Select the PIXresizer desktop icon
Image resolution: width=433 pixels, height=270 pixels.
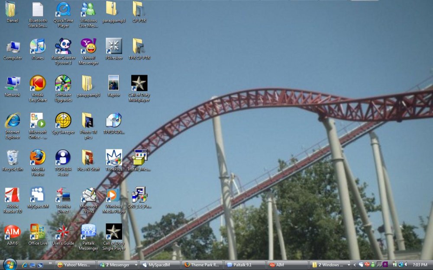114,47
